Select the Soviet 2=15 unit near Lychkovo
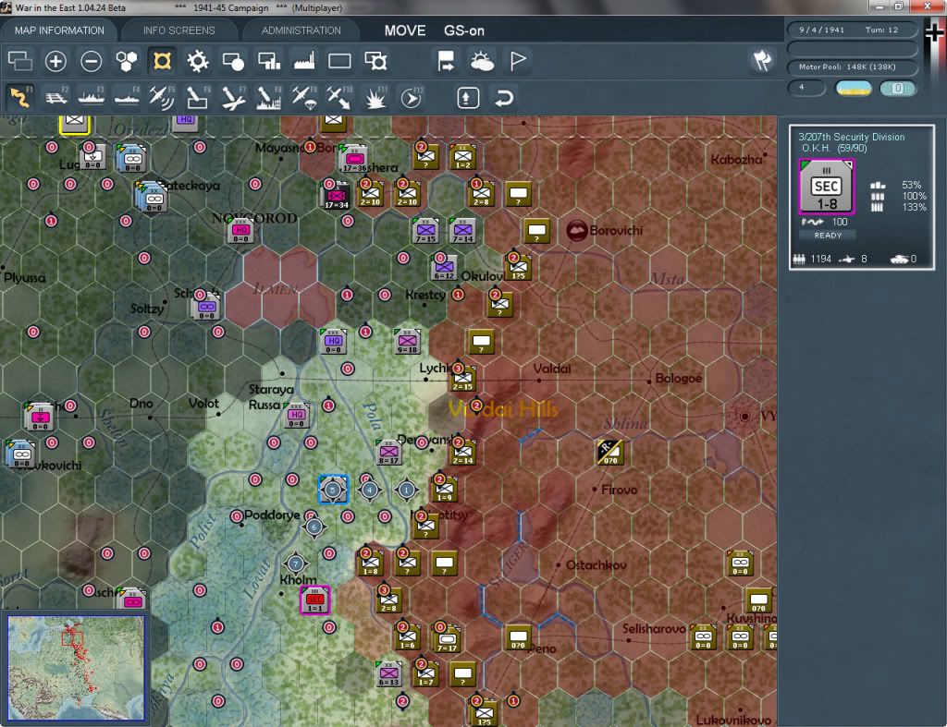Image resolution: width=947 pixels, height=727 pixels. [462, 379]
